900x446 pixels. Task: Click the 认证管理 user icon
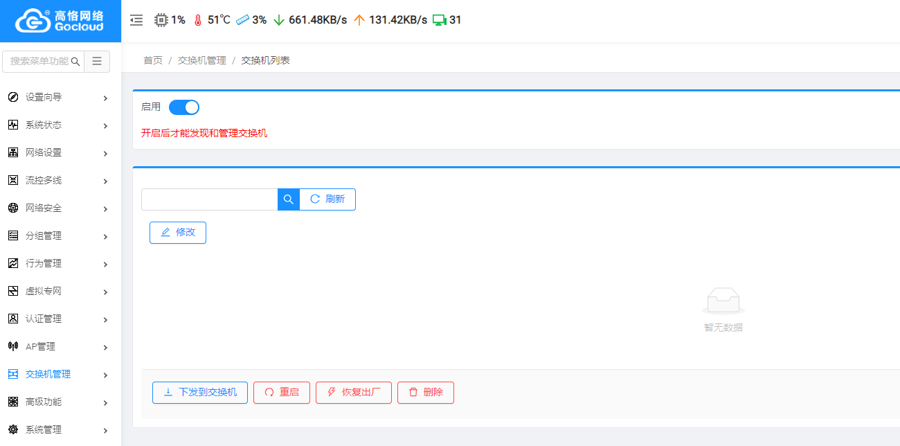pyautogui.click(x=13, y=319)
